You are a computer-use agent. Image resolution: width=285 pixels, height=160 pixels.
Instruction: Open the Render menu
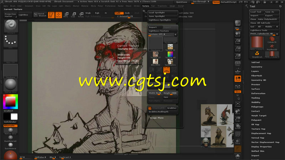pos(120,6)
